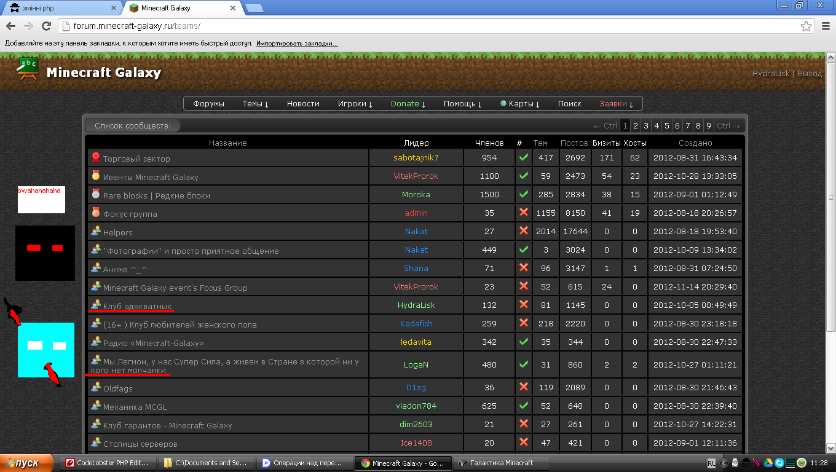
Task: Open the Торговый сектор community
Action: (136, 159)
